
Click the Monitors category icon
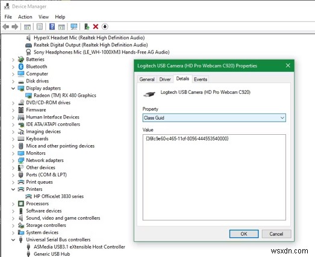pyautogui.click(x=21, y=153)
